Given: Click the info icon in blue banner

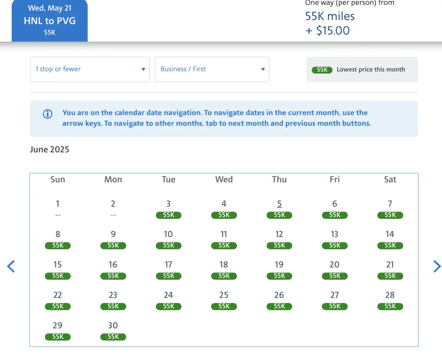Looking at the screenshot, I should click(48, 114).
